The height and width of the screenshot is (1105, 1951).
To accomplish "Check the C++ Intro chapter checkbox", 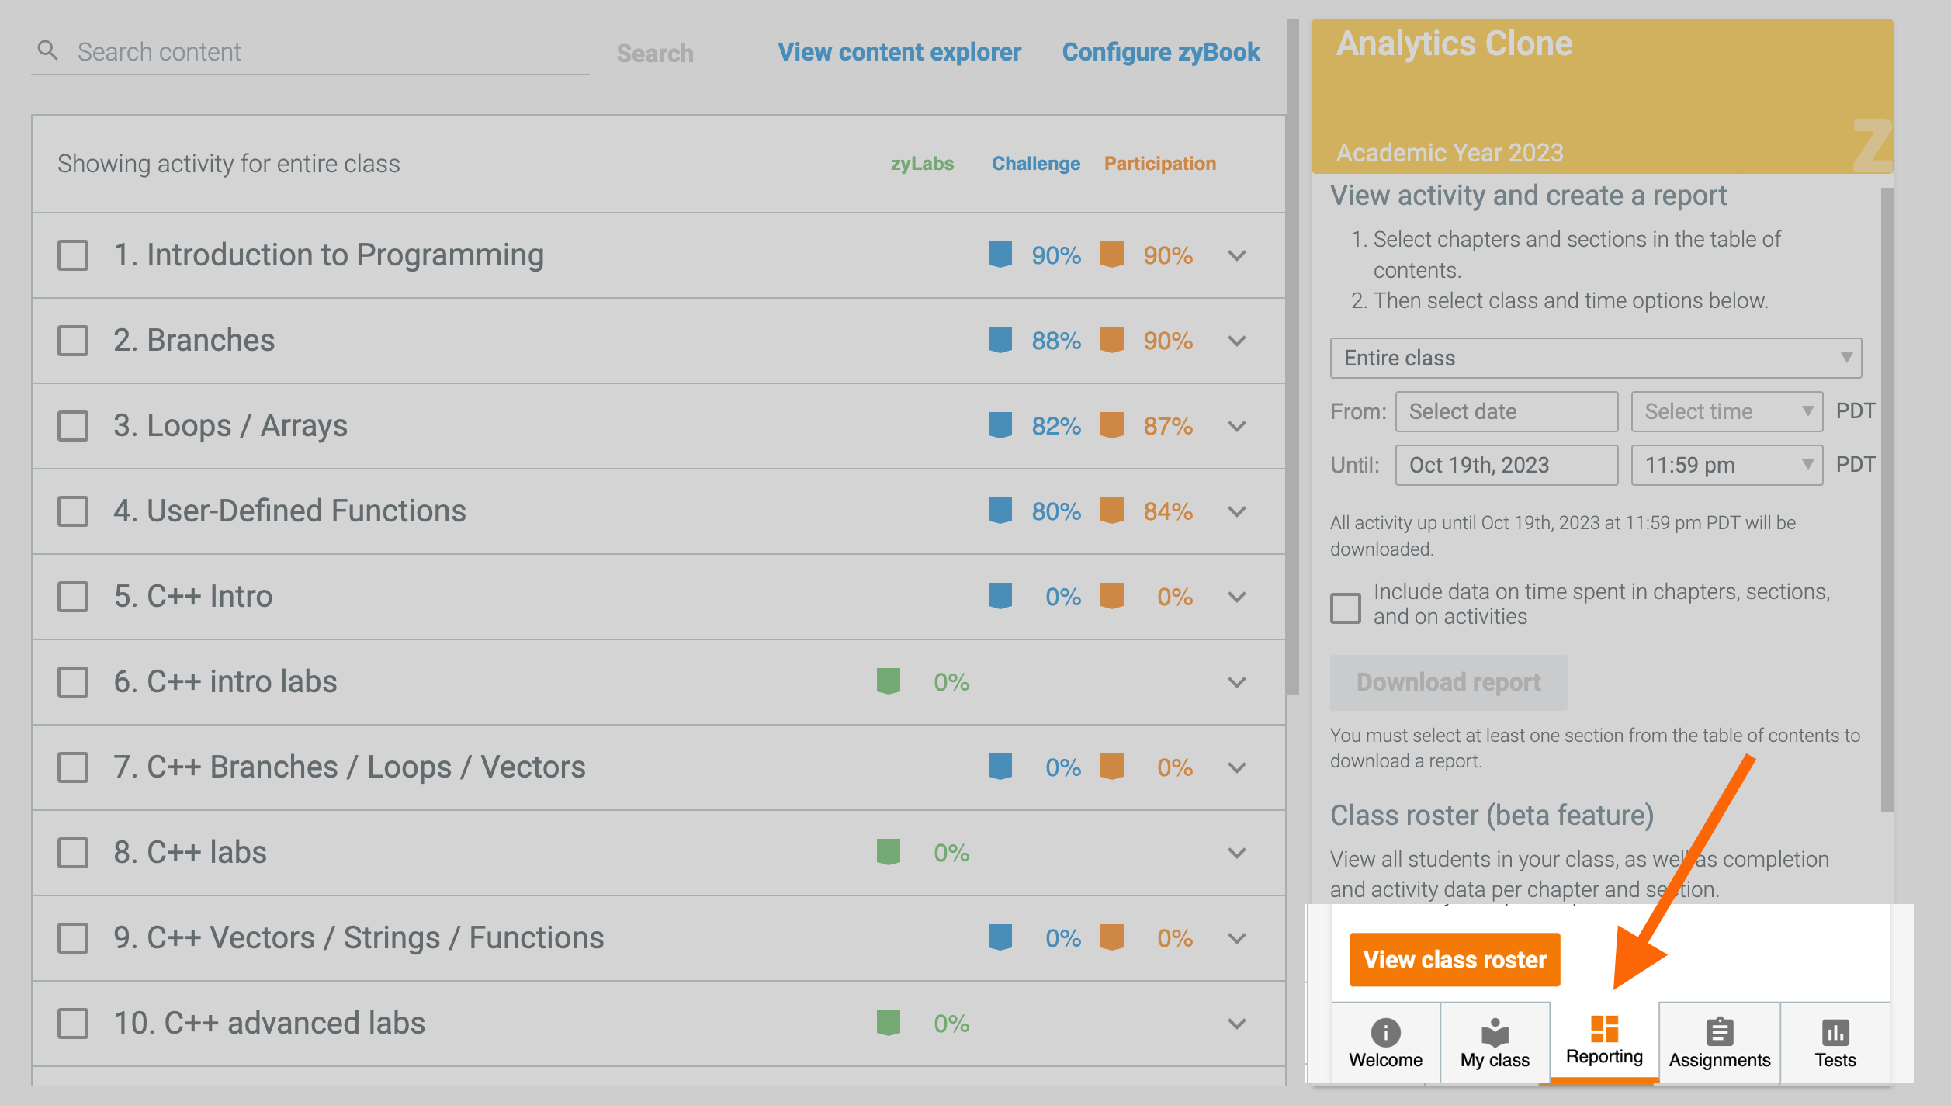I will tap(73, 597).
